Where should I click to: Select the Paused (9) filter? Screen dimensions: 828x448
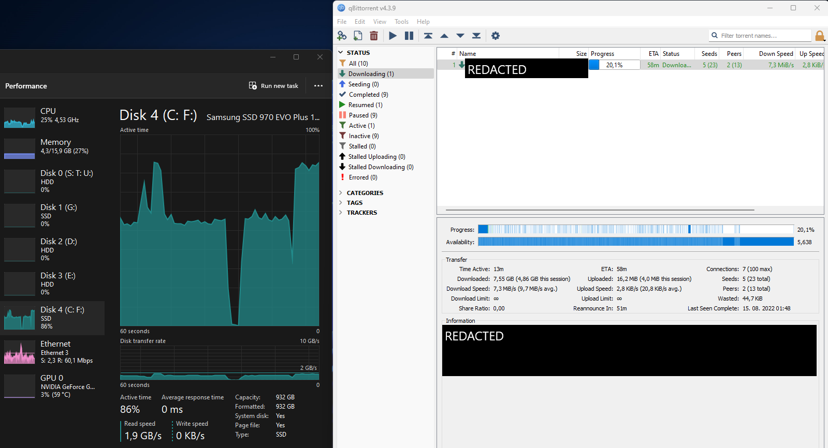click(x=386, y=115)
